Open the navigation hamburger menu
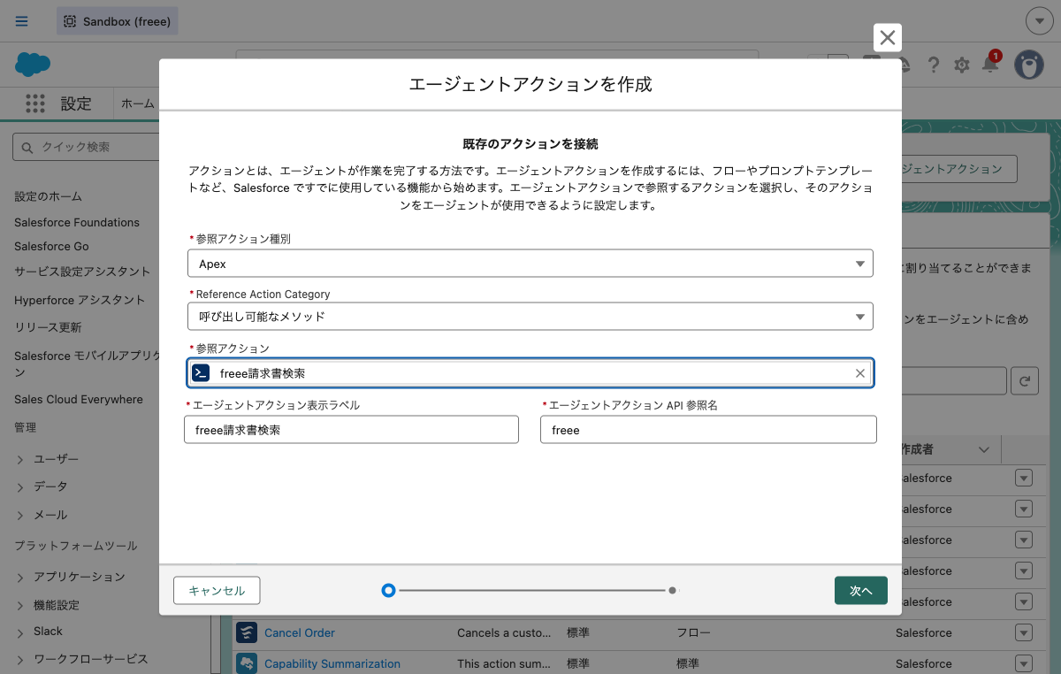Screen dimensions: 1061x674 tap(22, 21)
